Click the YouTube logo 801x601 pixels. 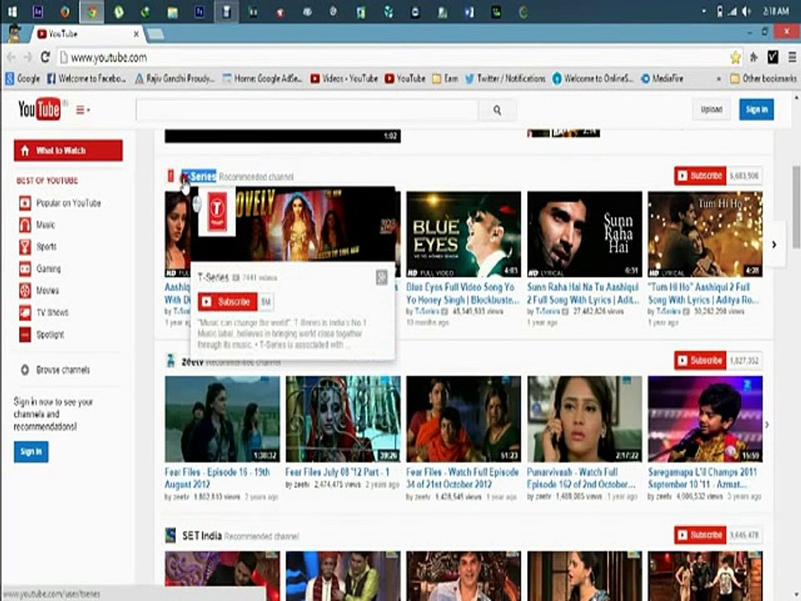[x=39, y=109]
